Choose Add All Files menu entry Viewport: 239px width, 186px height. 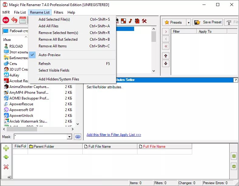point(72,26)
